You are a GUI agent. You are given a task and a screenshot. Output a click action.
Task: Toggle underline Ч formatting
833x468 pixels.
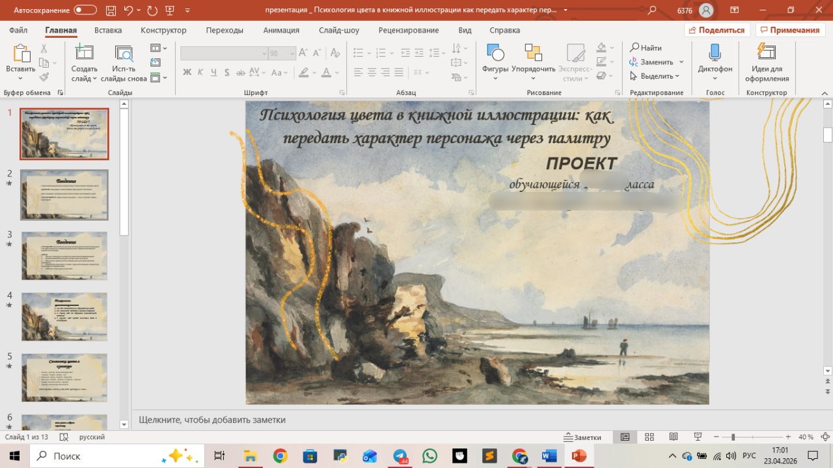point(214,72)
